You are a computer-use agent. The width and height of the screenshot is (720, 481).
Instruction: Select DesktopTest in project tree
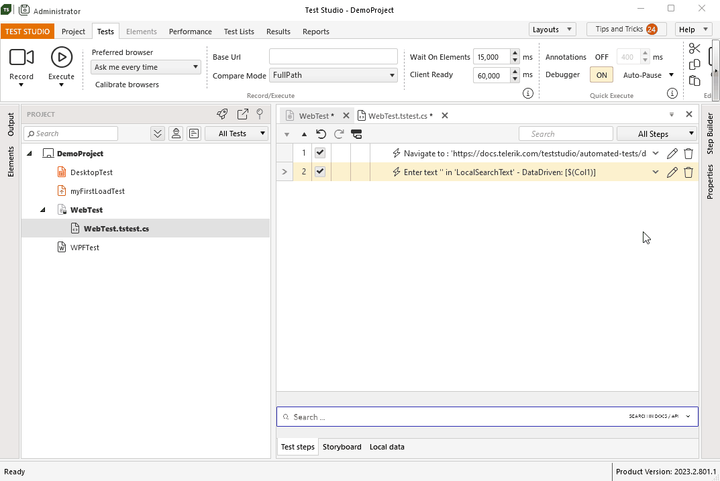[91, 172]
